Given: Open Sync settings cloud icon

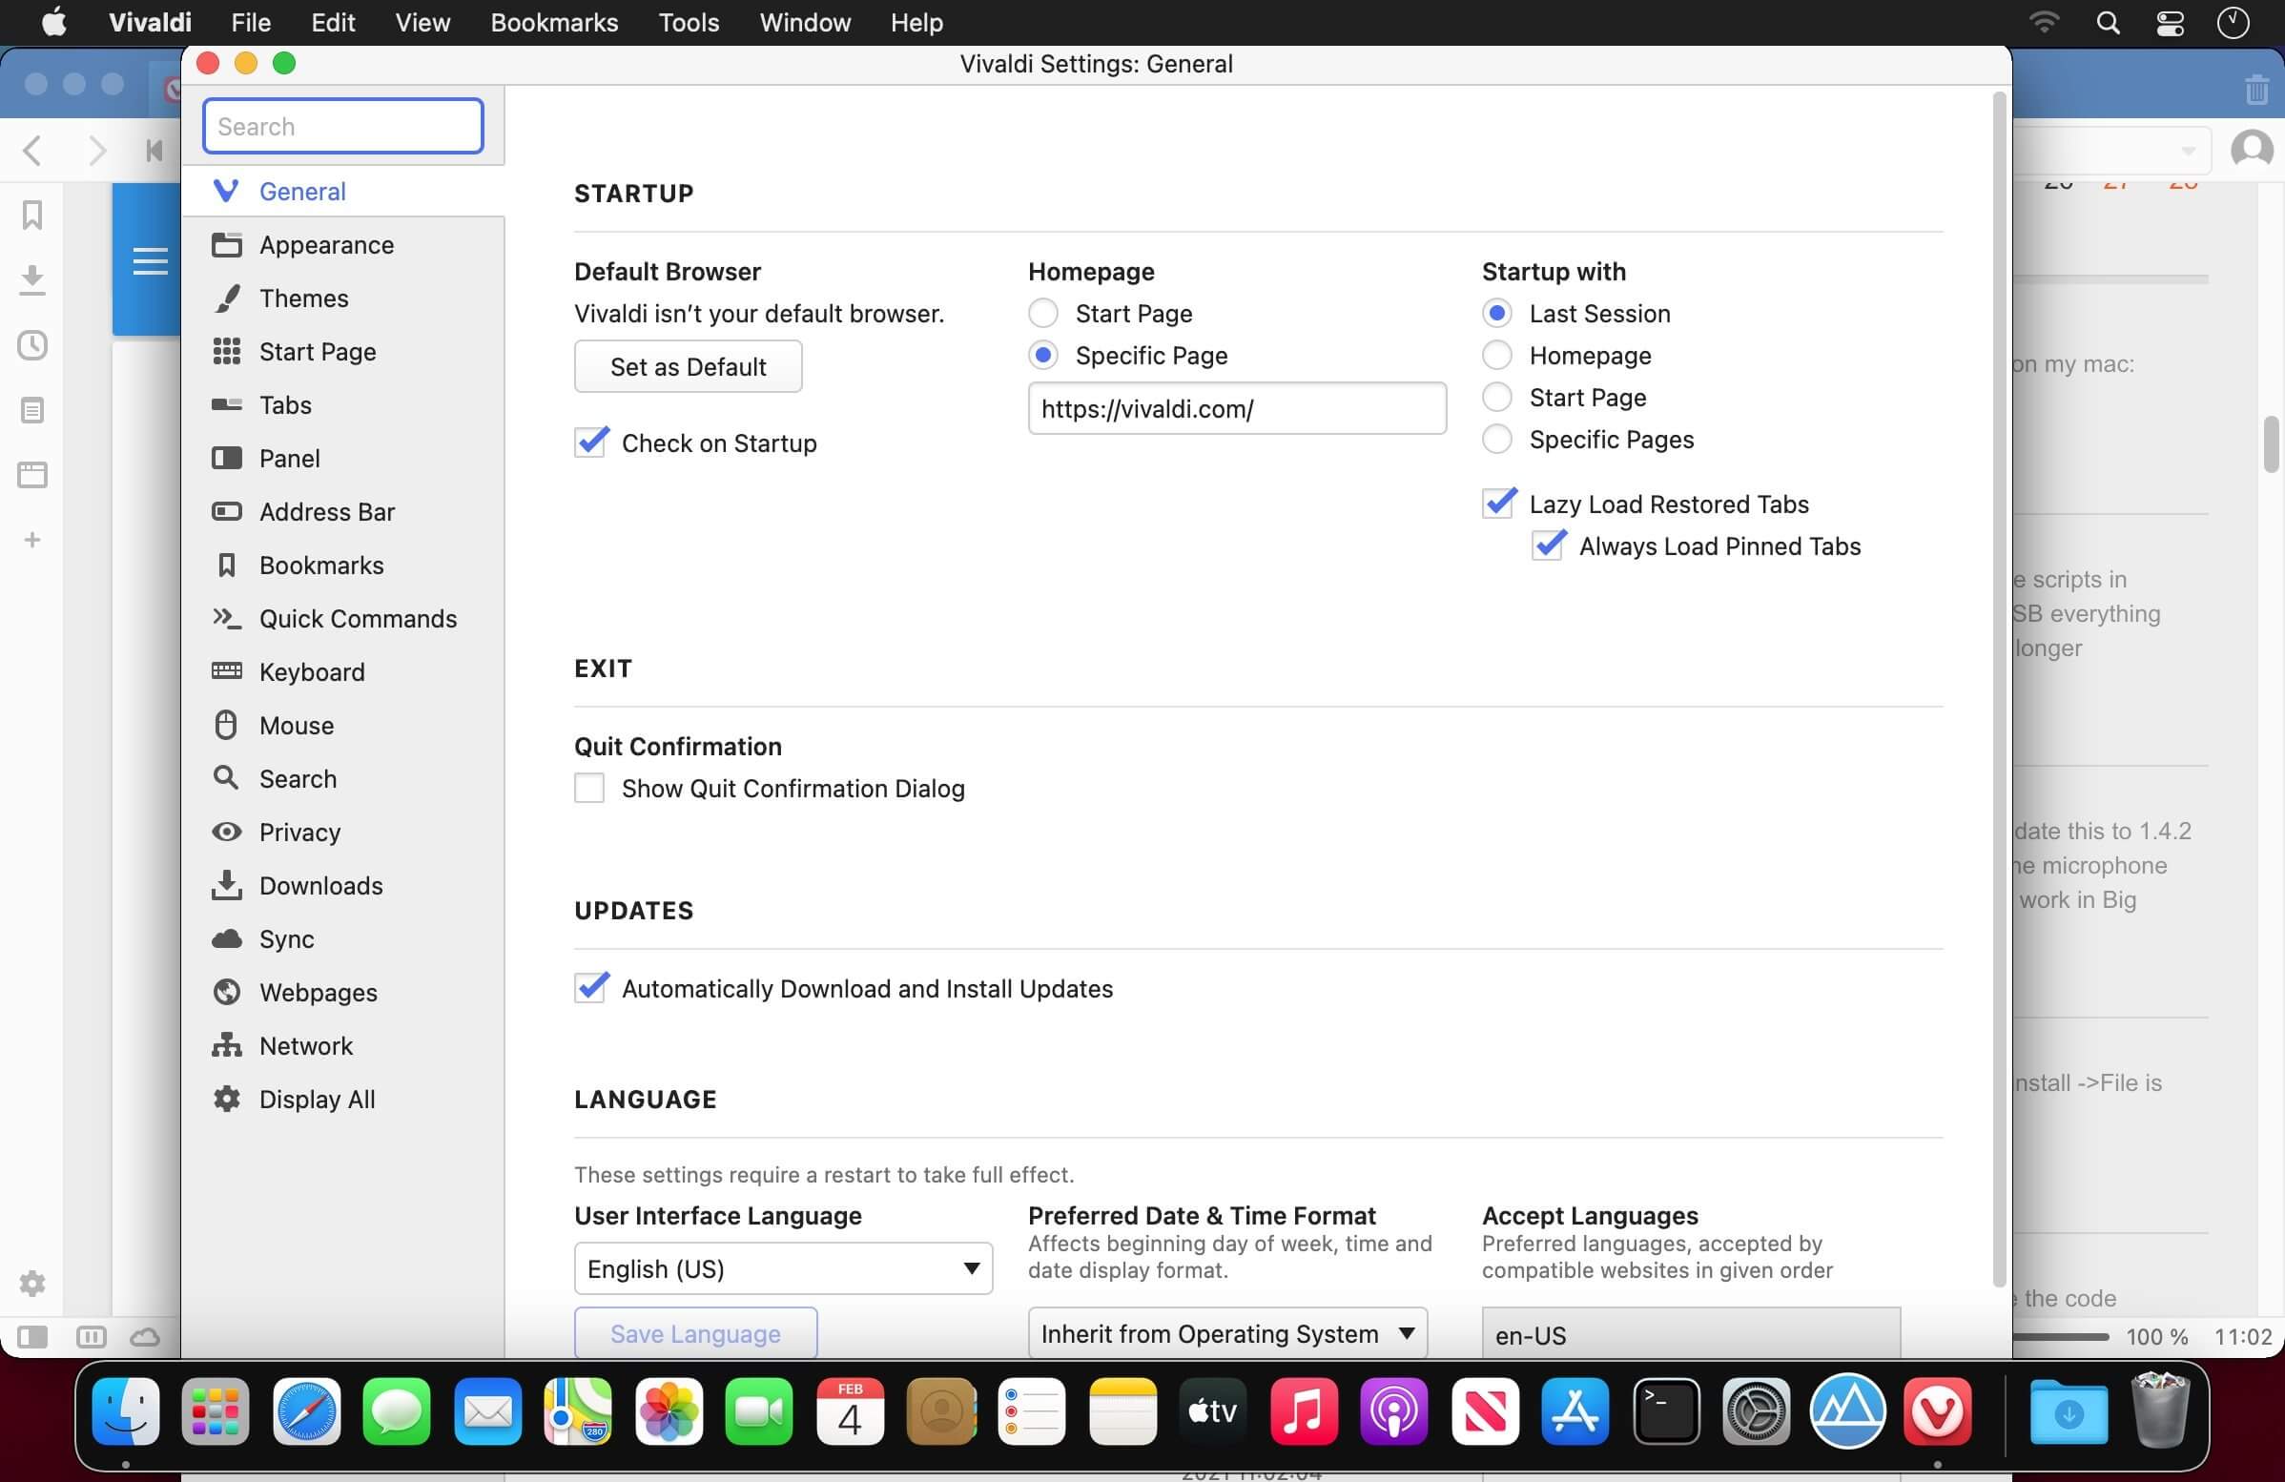Looking at the screenshot, I should [x=342, y=938].
